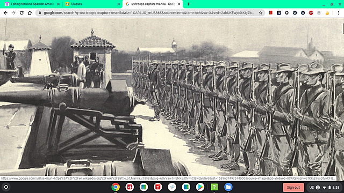Open the browser home page
Viewport: 344px width, 193px height.
(30, 13)
